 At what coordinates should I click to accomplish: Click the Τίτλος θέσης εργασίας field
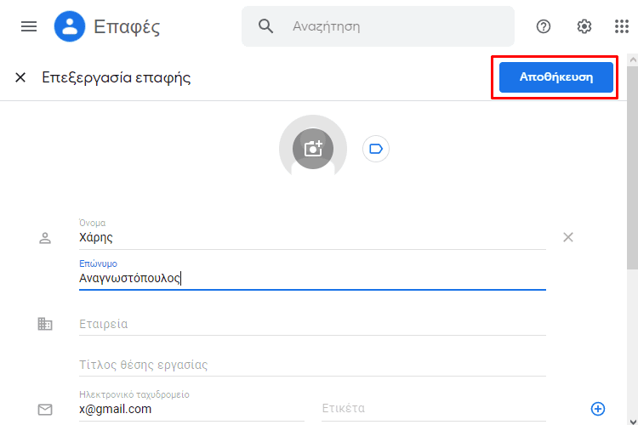312,365
